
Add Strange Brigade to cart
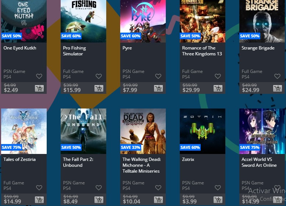click(278, 88)
